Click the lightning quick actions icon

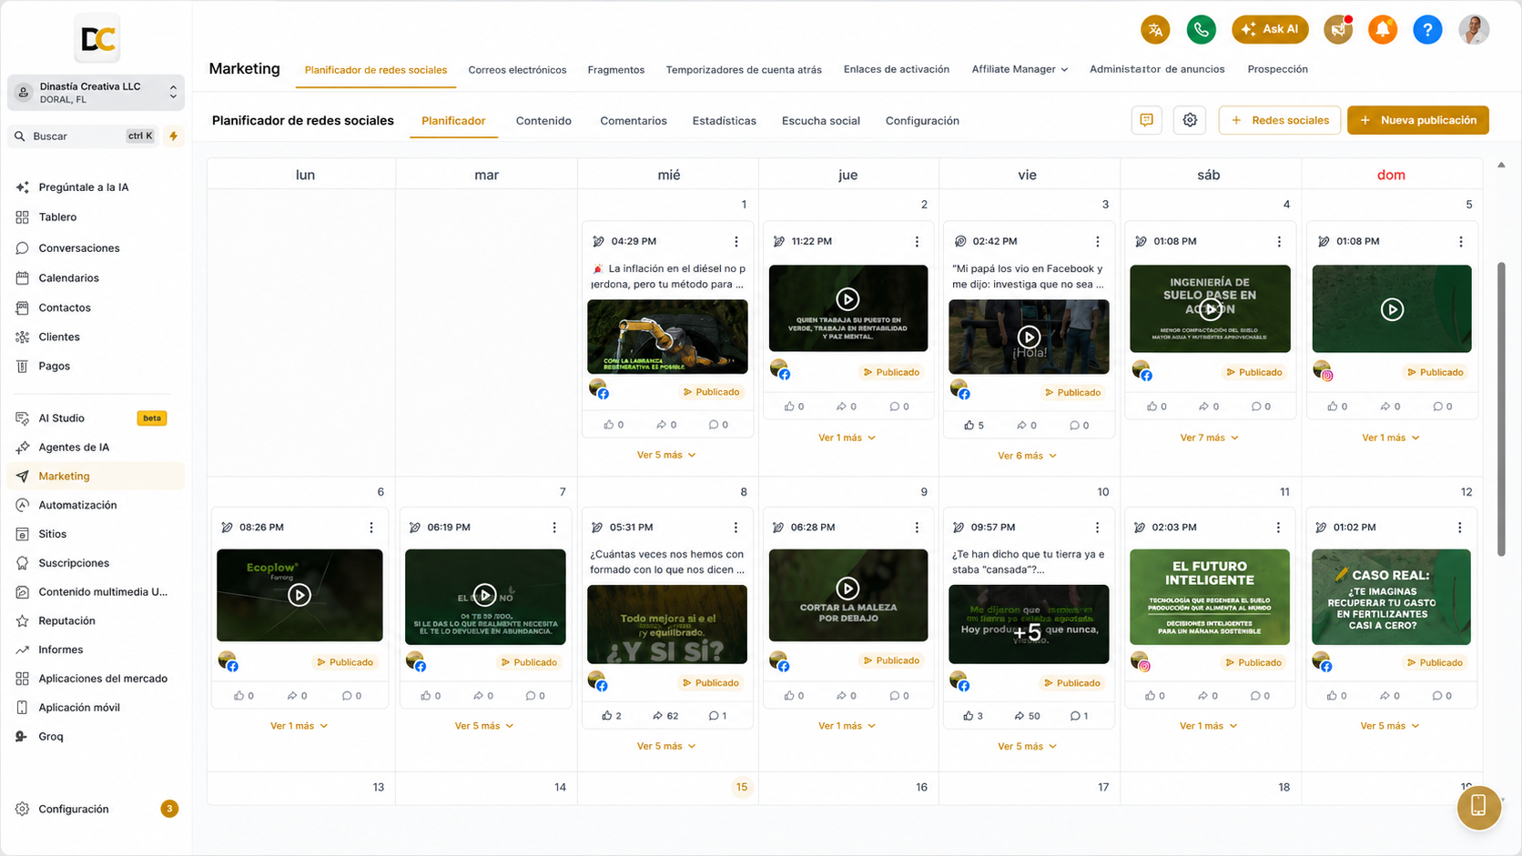click(x=173, y=136)
